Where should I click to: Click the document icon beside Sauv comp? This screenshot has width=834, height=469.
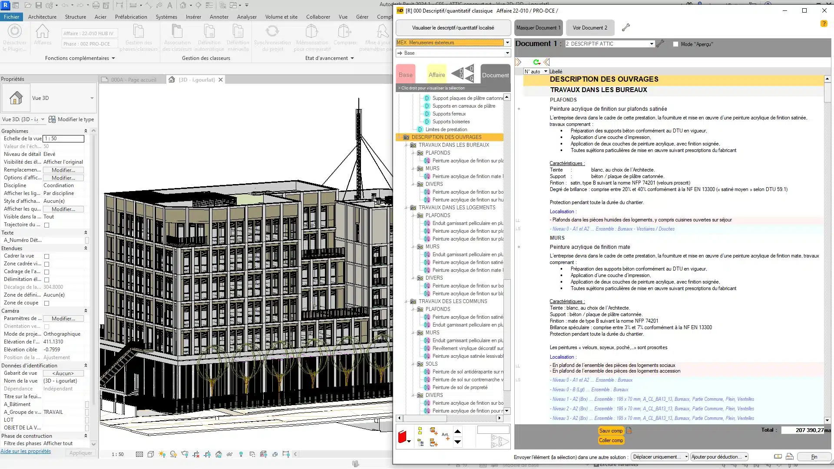[629, 431]
